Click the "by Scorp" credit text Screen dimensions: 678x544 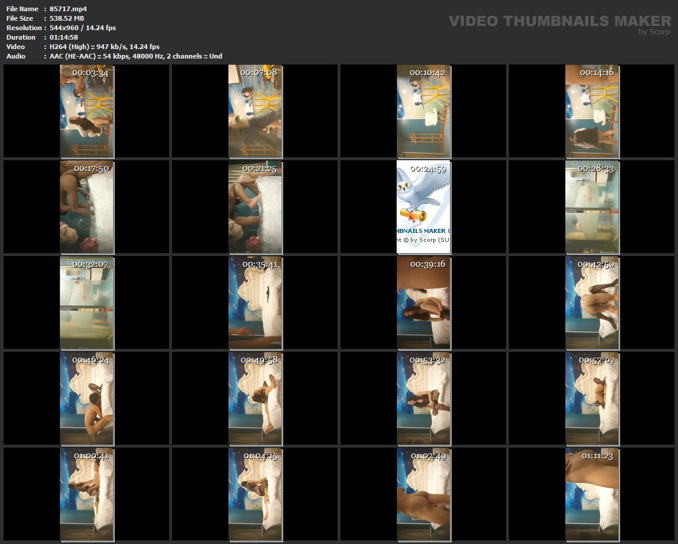[x=654, y=32]
